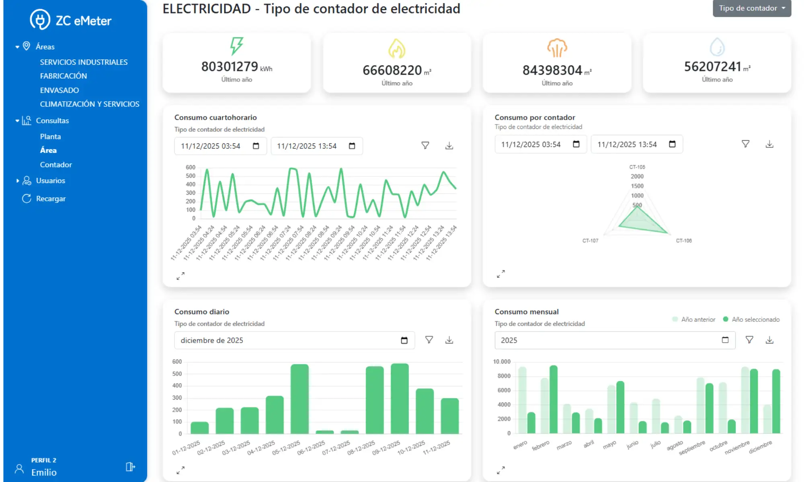
Task: Collapse the Áreas tree section
Action: [x=17, y=47]
